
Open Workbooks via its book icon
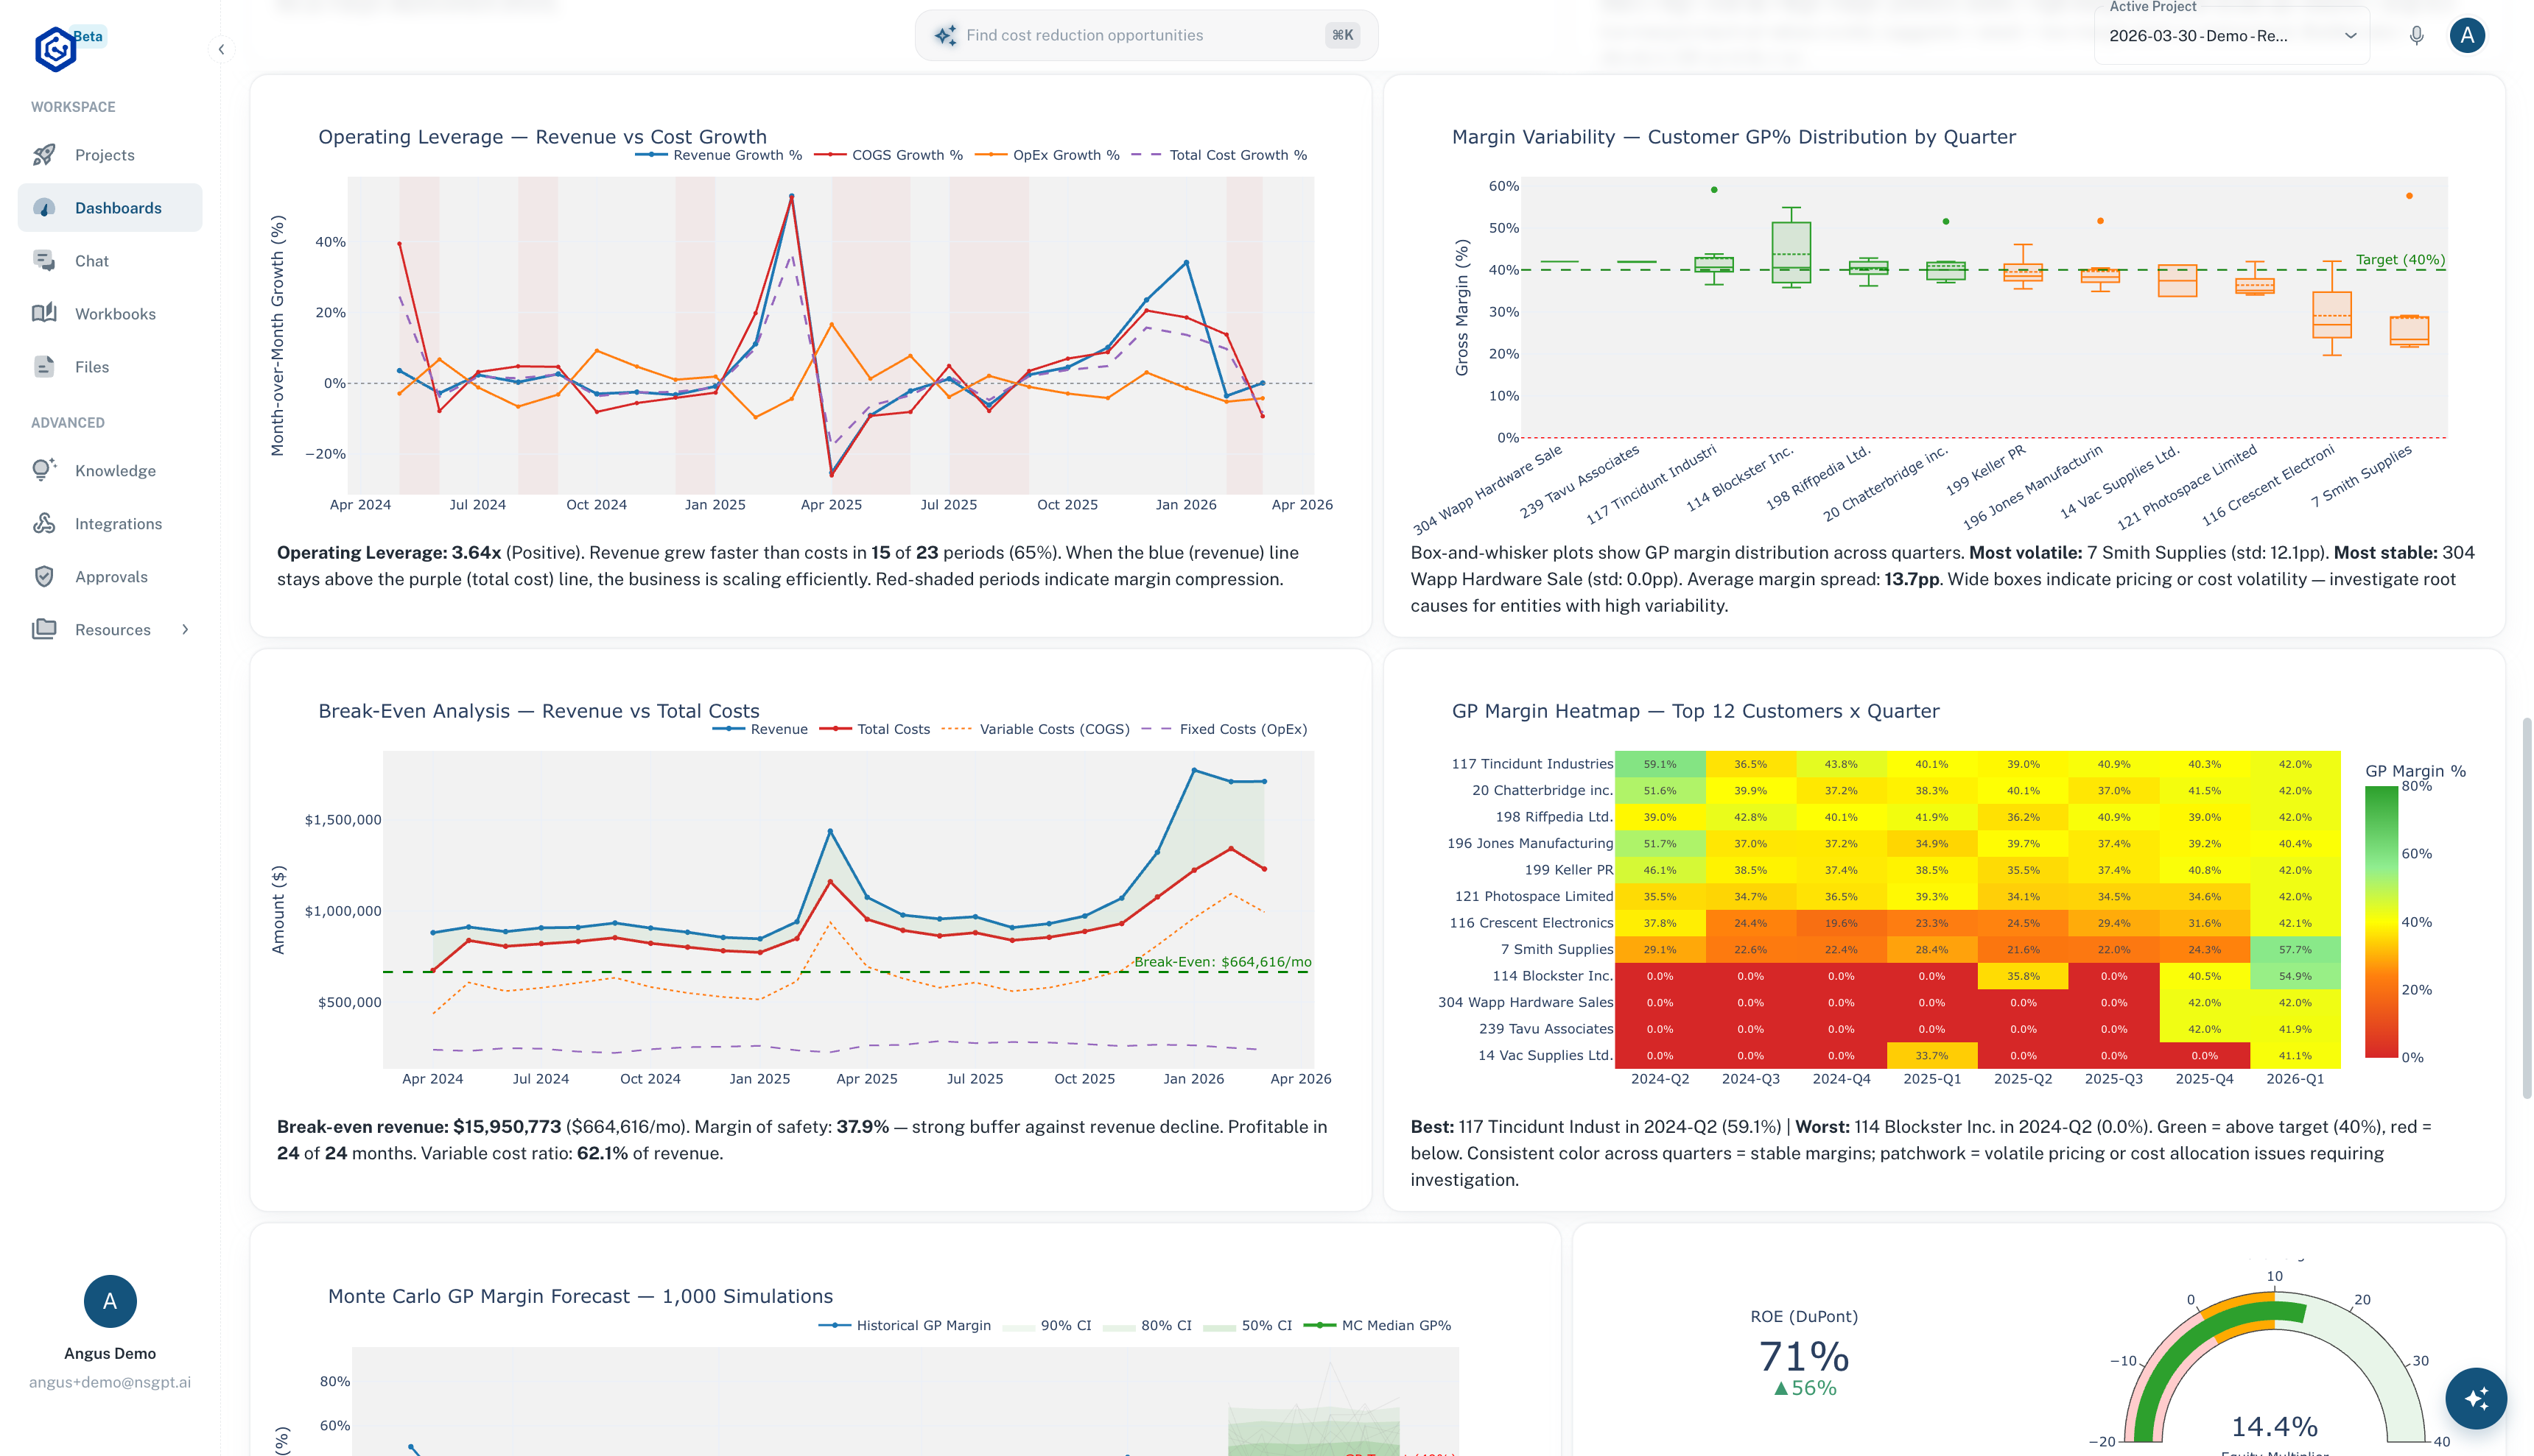click(44, 313)
